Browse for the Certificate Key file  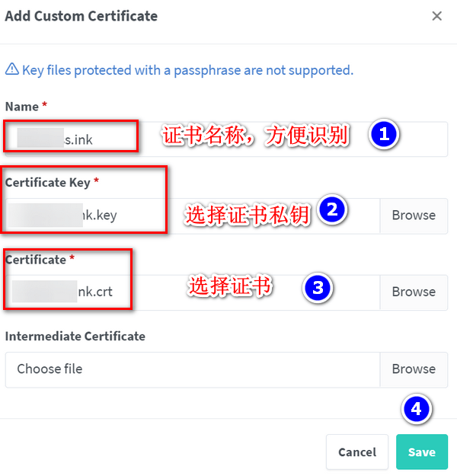tap(414, 216)
